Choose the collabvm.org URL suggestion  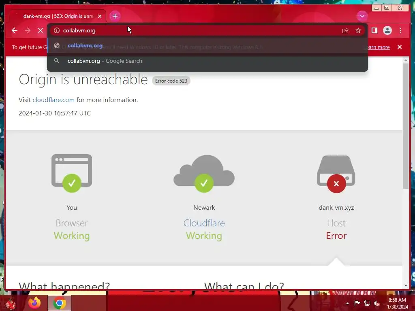point(207,45)
